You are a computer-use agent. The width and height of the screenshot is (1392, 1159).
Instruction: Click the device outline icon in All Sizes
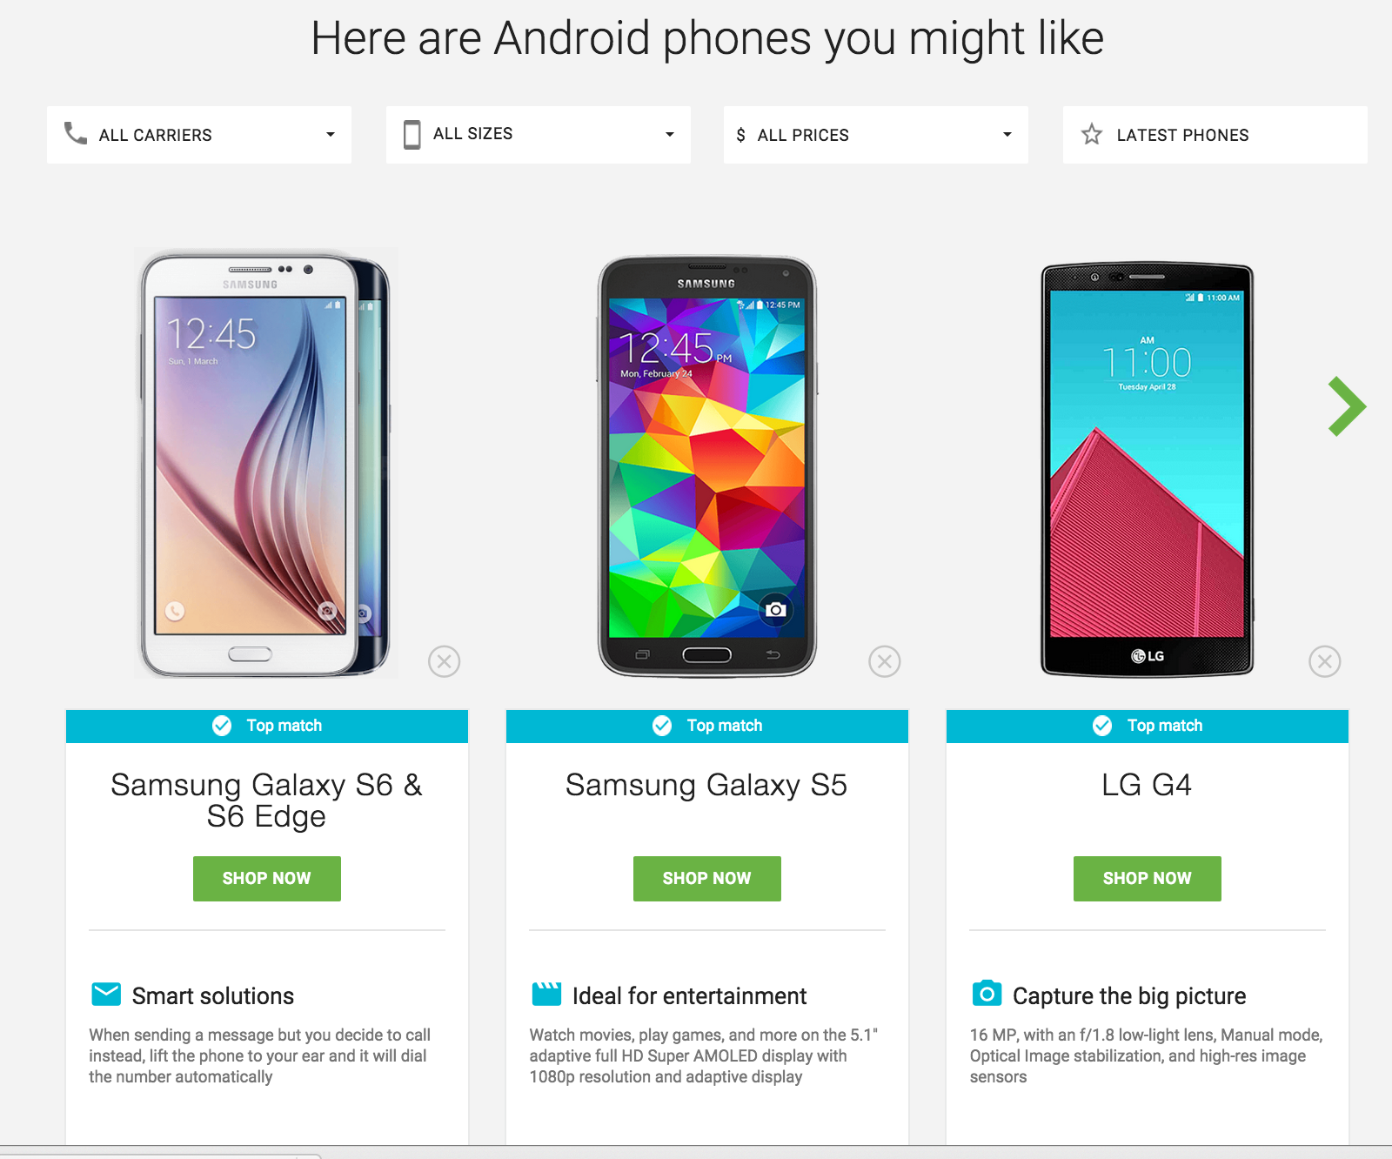point(412,135)
